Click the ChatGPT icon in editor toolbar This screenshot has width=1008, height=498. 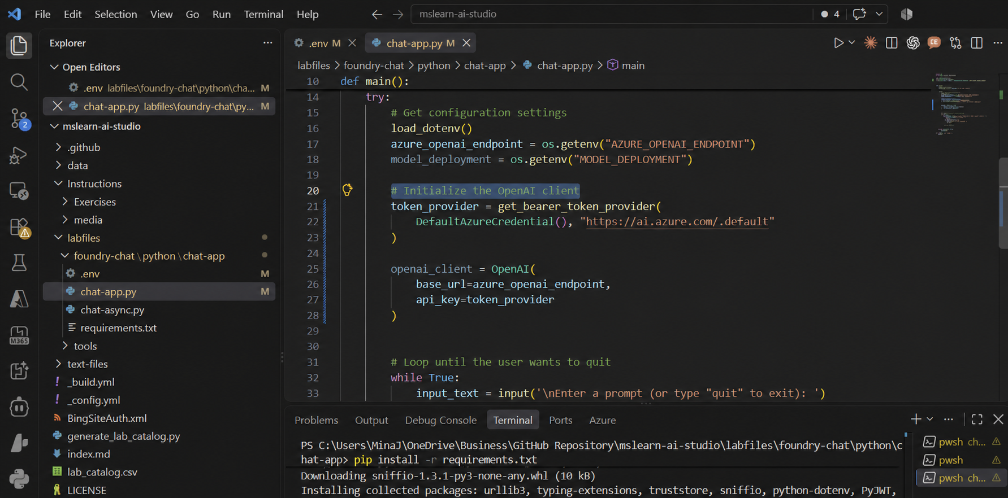pos(913,43)
